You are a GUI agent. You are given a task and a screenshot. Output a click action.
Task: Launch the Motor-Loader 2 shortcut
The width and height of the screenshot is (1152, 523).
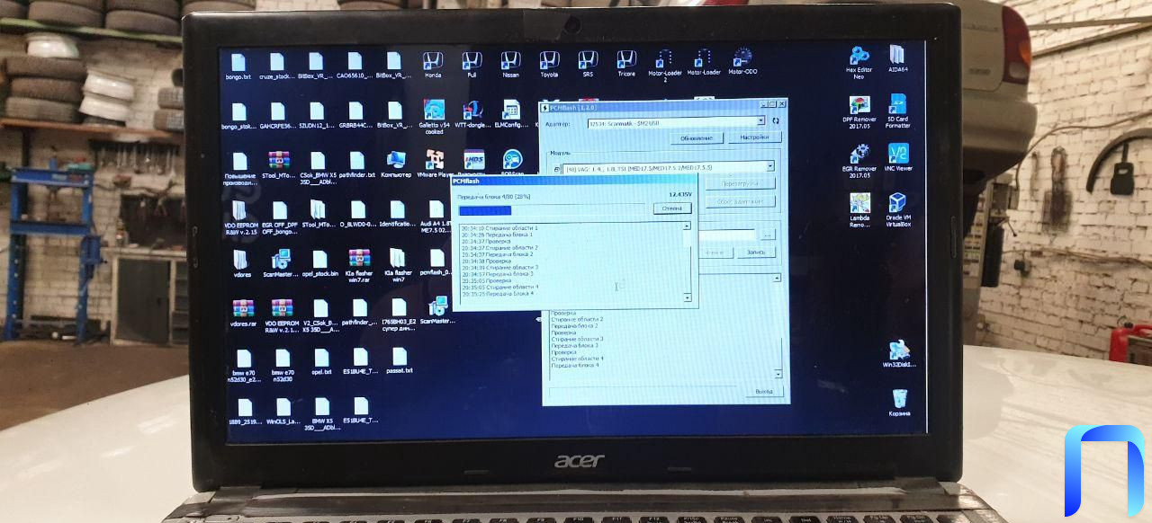[x=665, y=66]
